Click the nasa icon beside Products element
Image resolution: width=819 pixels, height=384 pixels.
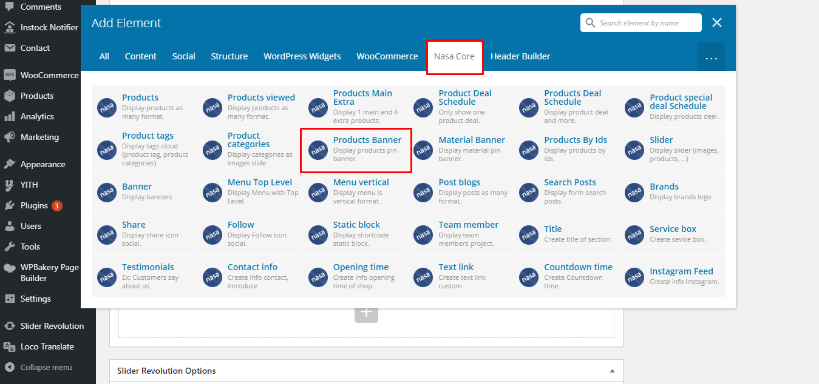click(x=107, y=108)
